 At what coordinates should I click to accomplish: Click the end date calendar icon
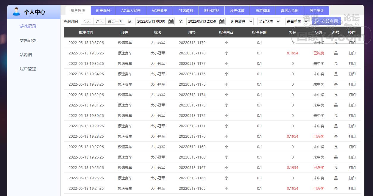tap(222, 21)
